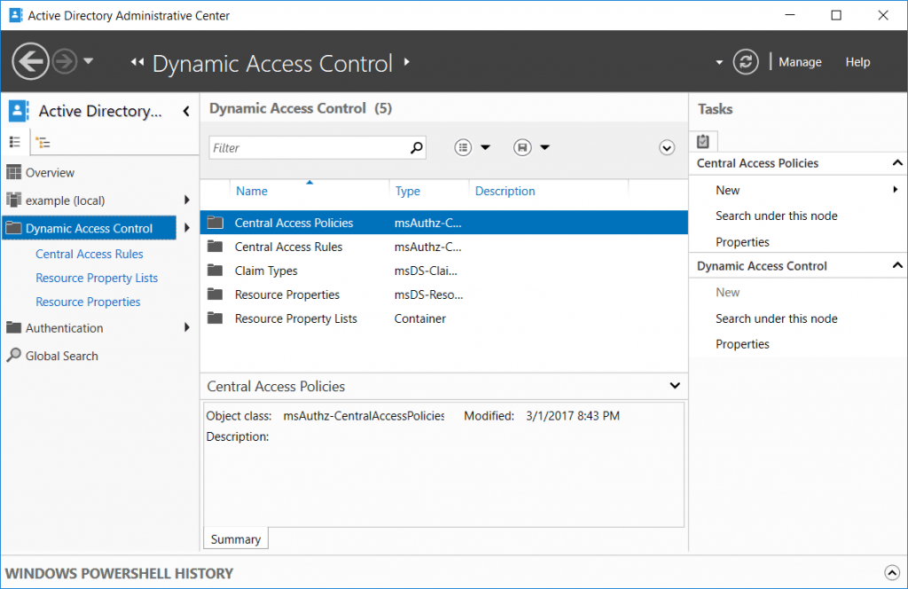
Task: Click the refresh icon in the header
Action: pos(746,61)
